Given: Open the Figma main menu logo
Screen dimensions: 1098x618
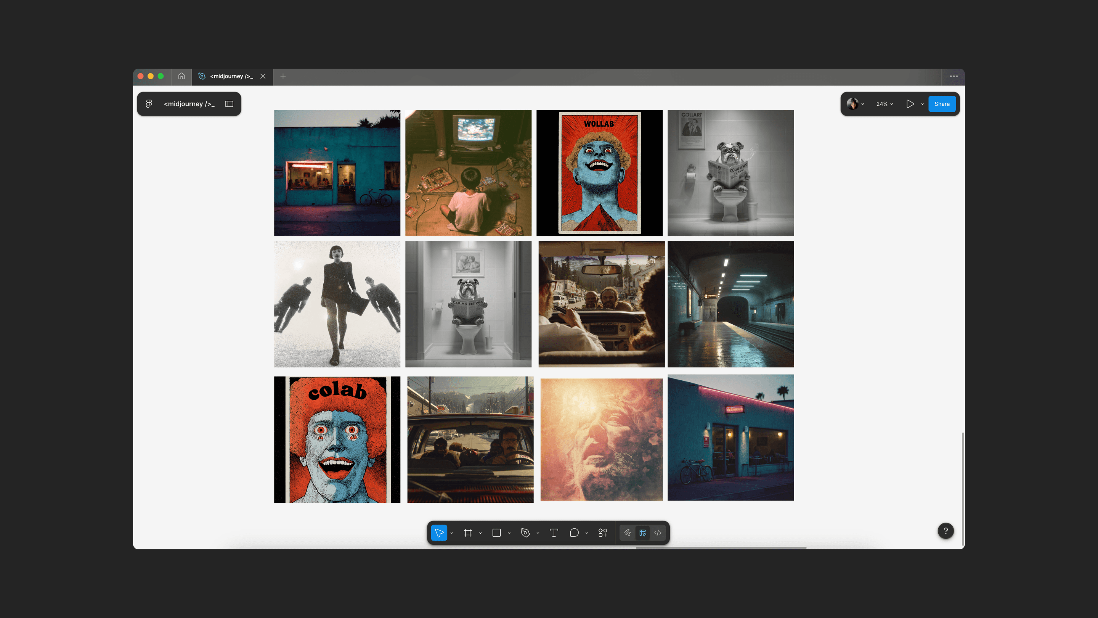Looking at the screenshot, I should coord(149,104).
